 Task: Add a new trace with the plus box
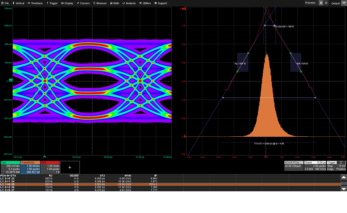pos(70,167)
